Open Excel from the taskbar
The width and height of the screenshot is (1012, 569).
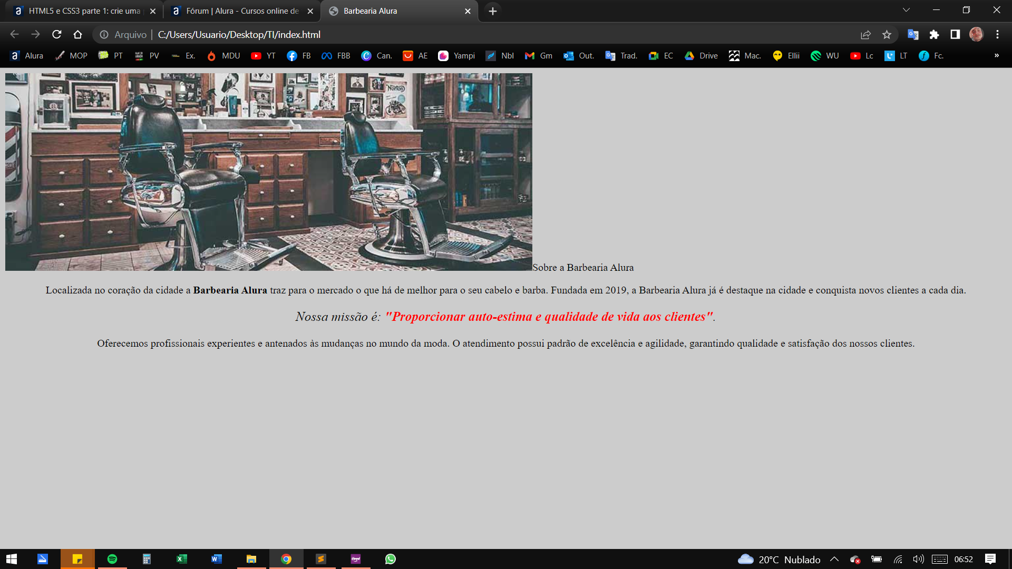coord(182,559)
